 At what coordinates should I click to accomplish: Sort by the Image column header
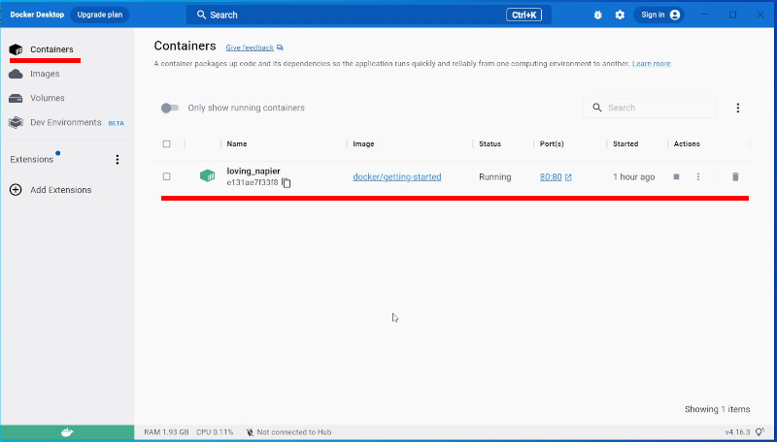[363, 143]
